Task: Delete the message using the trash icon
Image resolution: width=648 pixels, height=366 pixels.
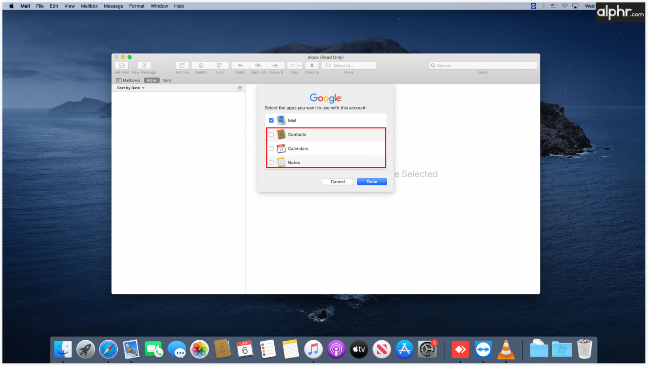Action: click(x=200, y=65)
